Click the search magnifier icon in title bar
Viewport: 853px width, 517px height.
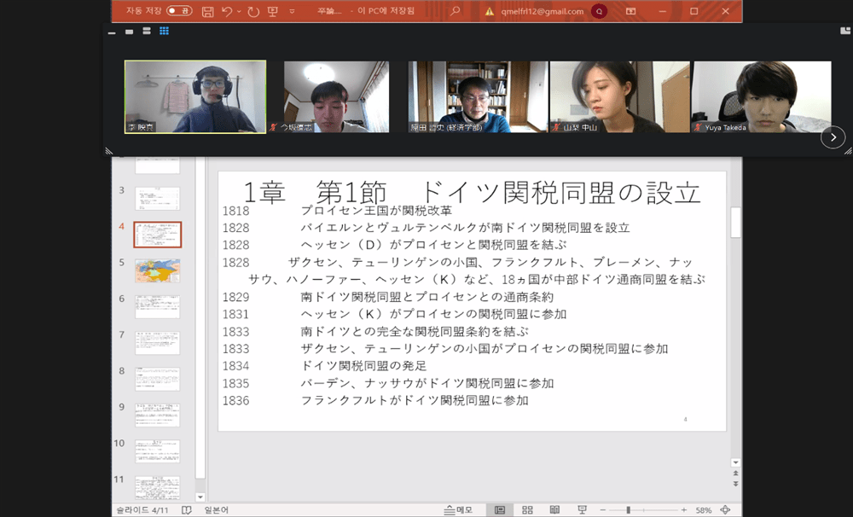[x=456, y=11]
